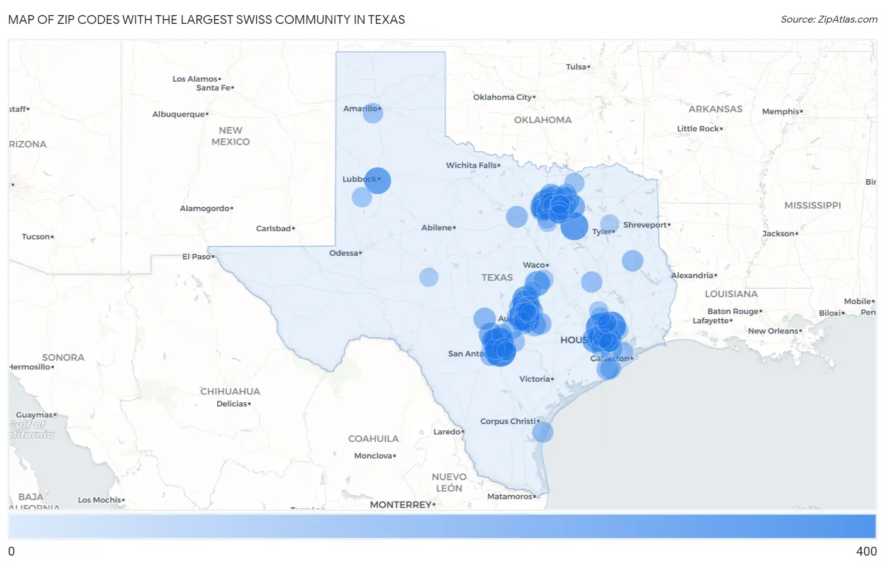
Task: Click the COAHUILA state label
Action: 373,439
